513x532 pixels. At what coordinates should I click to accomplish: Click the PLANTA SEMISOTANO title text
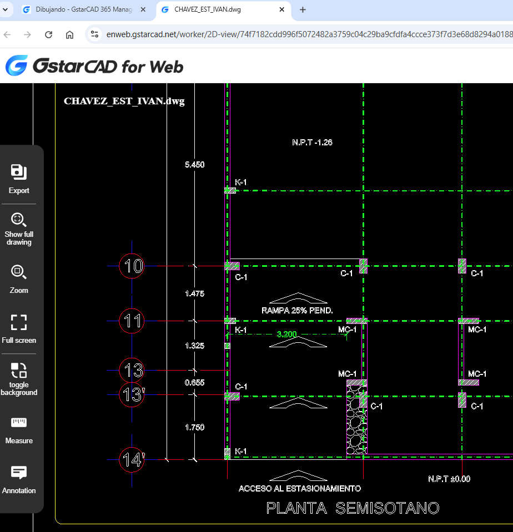pos(353,508)
